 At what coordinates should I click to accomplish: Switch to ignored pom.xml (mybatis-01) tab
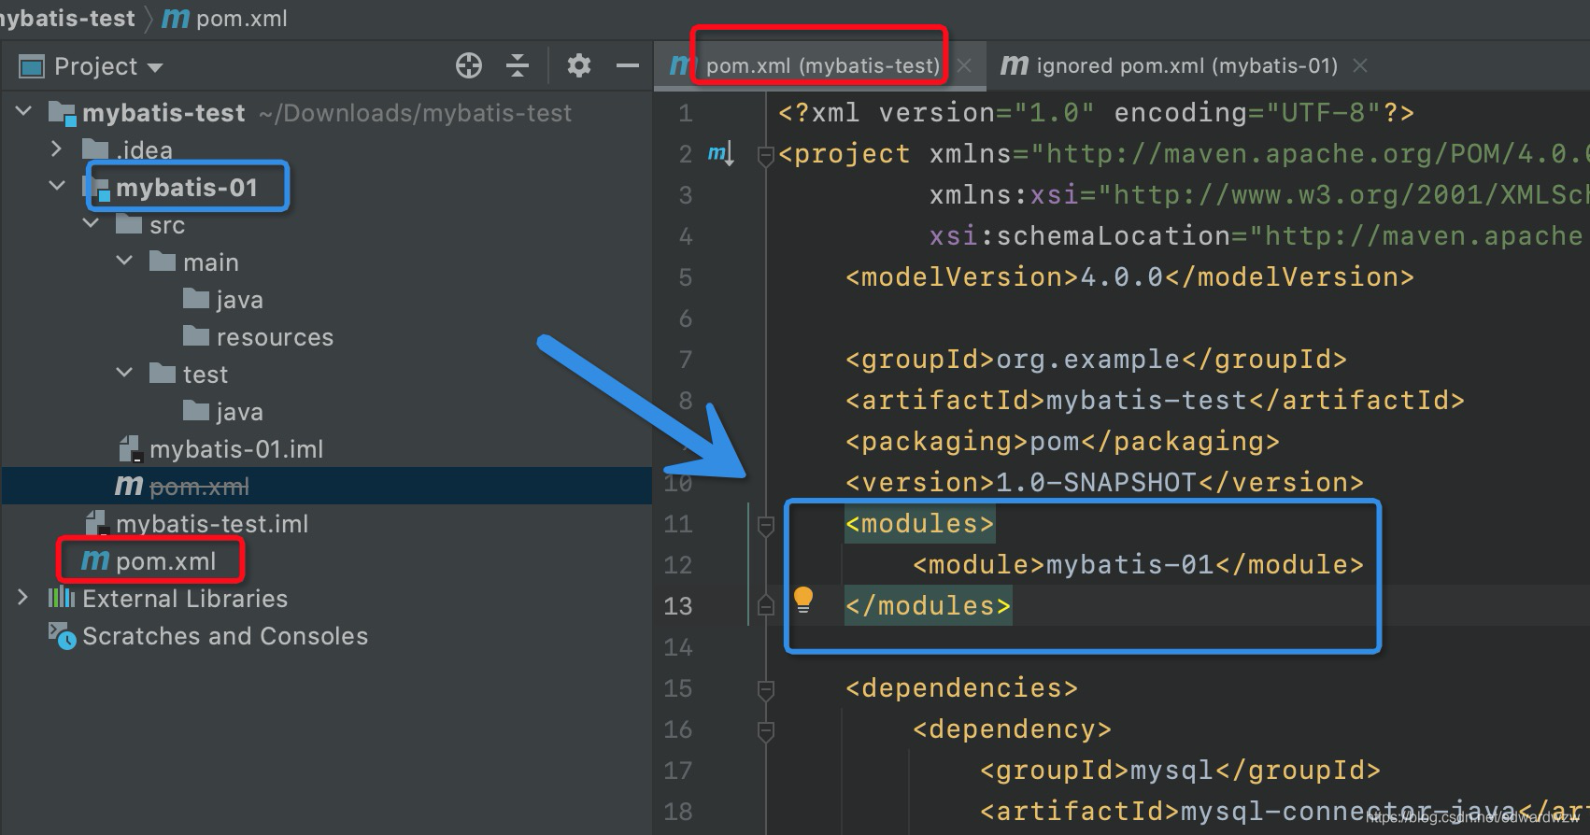tap(1186, 65)
